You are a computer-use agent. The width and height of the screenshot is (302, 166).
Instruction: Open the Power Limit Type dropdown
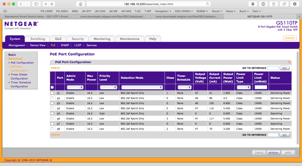coord(243,87)
